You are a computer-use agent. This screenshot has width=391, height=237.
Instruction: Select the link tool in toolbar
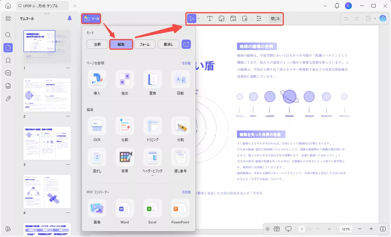pyautogui.click(x=233, y=18)
